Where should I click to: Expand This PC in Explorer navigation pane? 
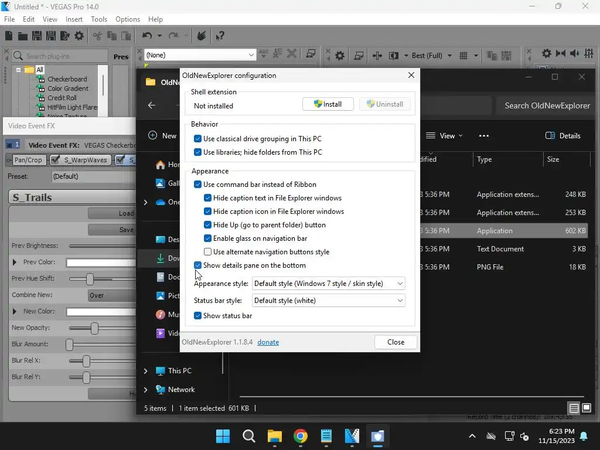click(x=145, y=371)
